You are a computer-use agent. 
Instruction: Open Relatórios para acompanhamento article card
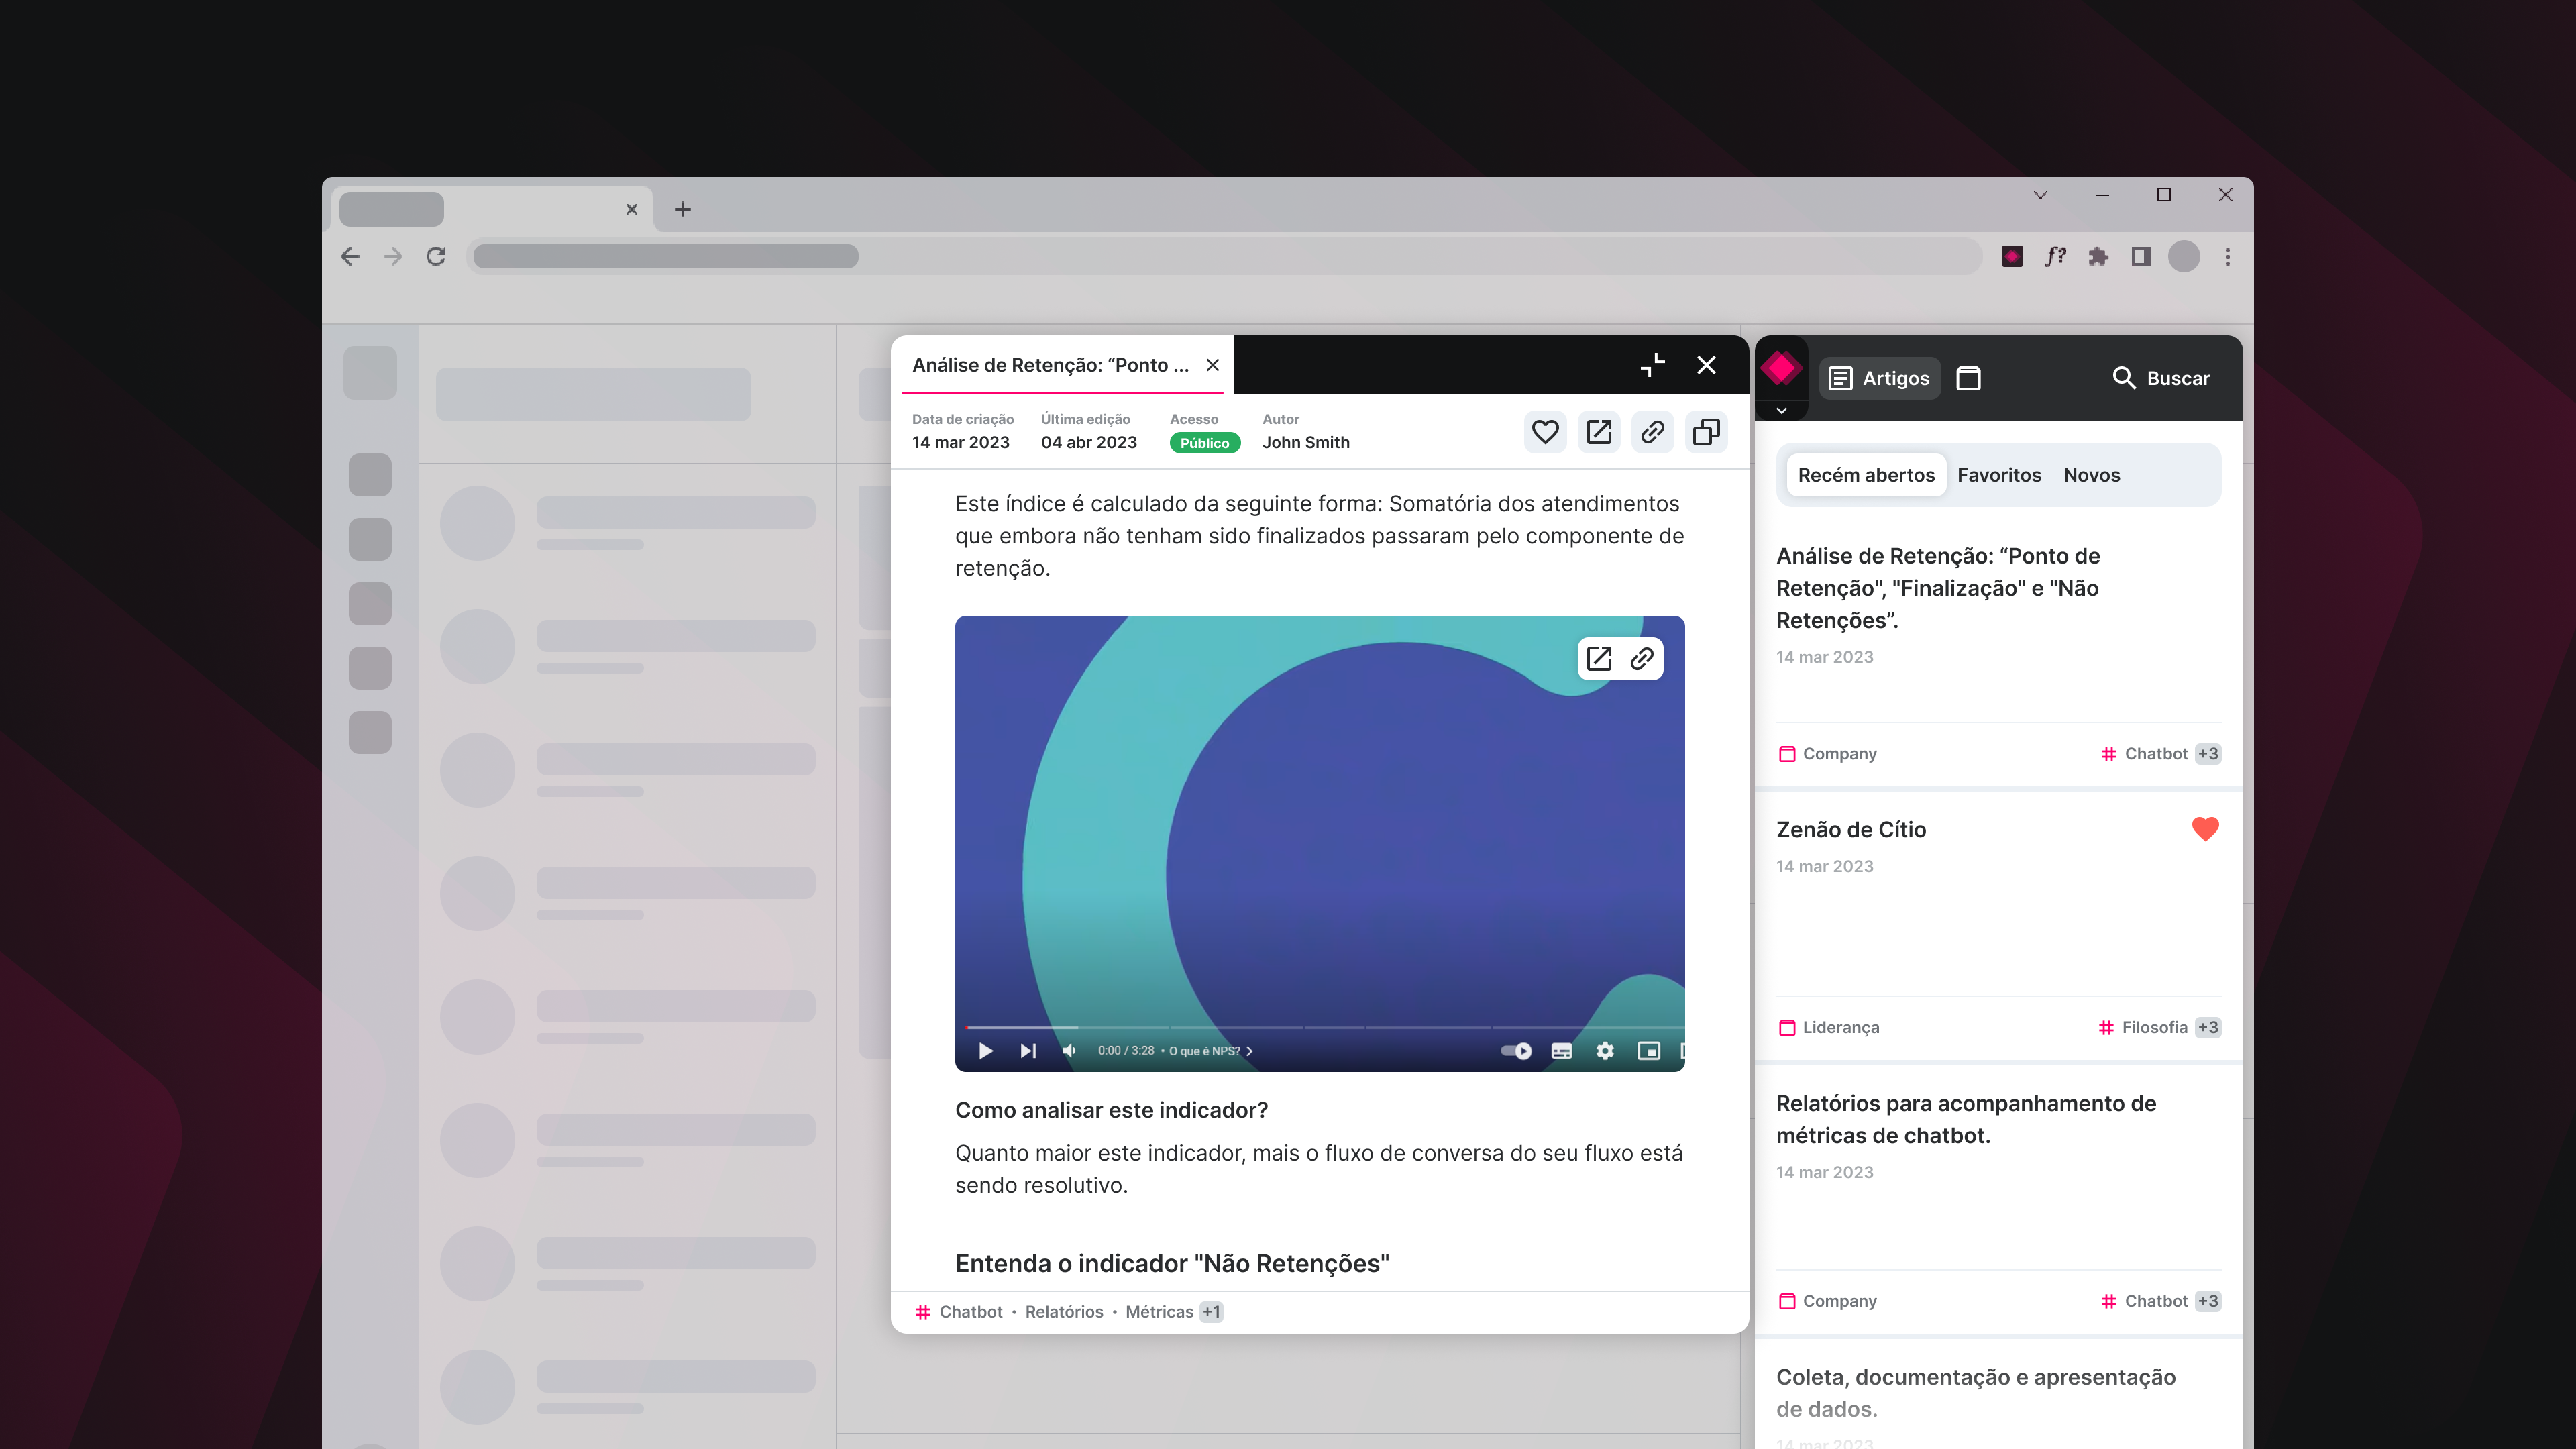point(1965,1120)
